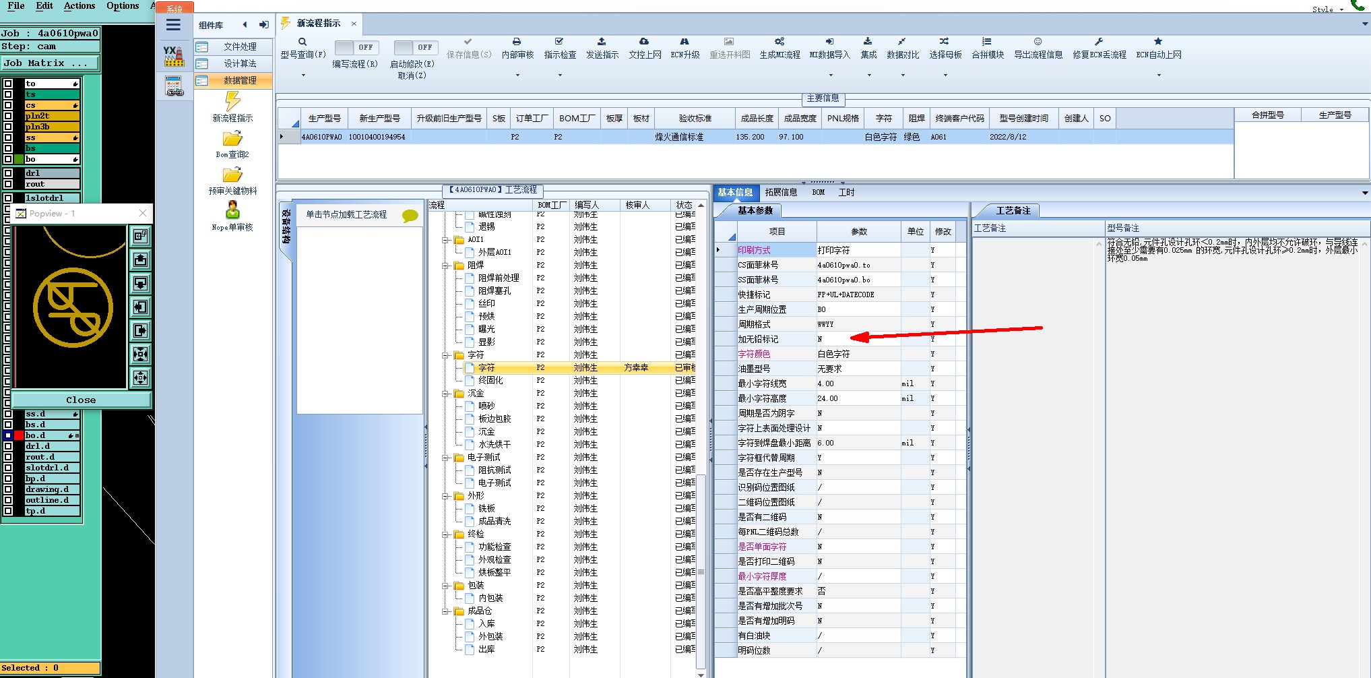Click ECN升级 toolbar icon
This screenshot has height=678, width=1371.
(684, 42)
